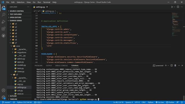This screenshot has width=185, height=104.
Task: Click Ln 40, Col 10 status item
Action: pos(118,102)
